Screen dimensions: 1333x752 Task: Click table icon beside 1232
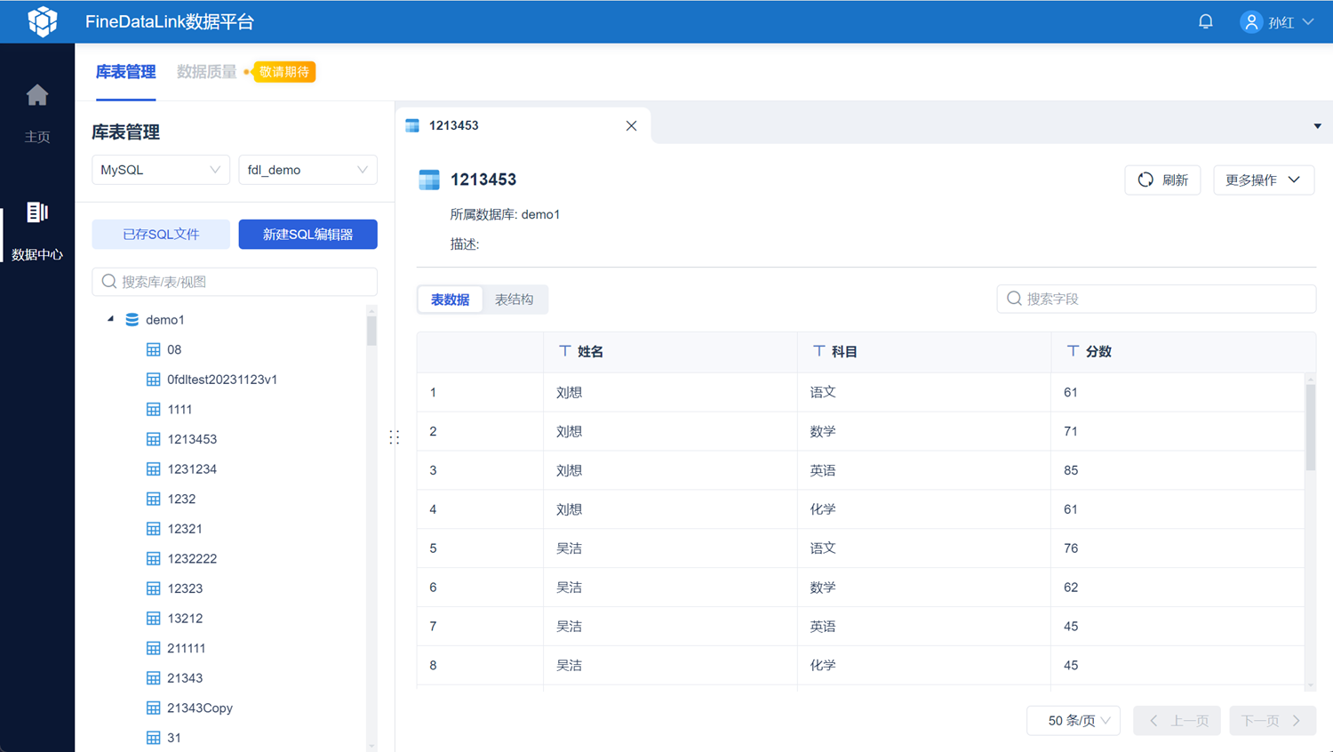click(x=154, y=500)
